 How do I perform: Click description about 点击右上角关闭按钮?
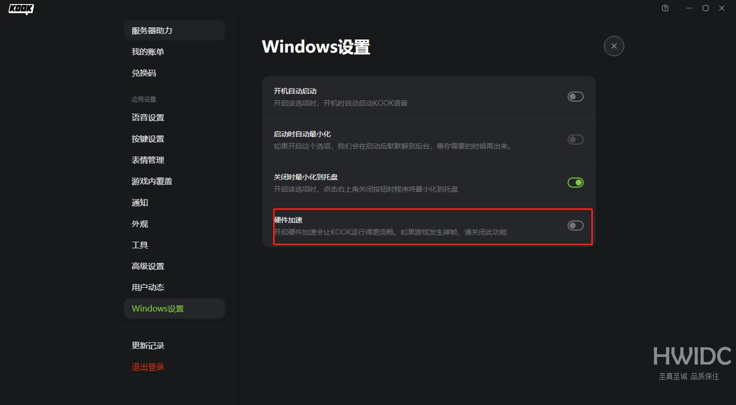click(x=366, y=189)
